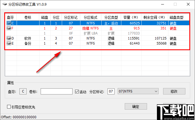The height and width of the screenshot is (120, 195).
Task: Click the 分区类型 column header
Action: tap(111, 17)
